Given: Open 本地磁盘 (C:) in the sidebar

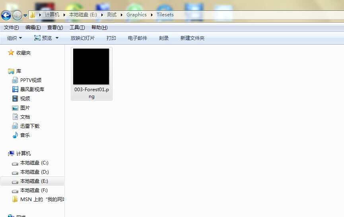Looking at the screenshot, I should 34,163.
